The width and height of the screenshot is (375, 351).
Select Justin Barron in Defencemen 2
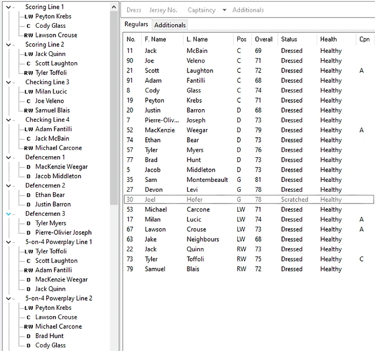[53, 205]
